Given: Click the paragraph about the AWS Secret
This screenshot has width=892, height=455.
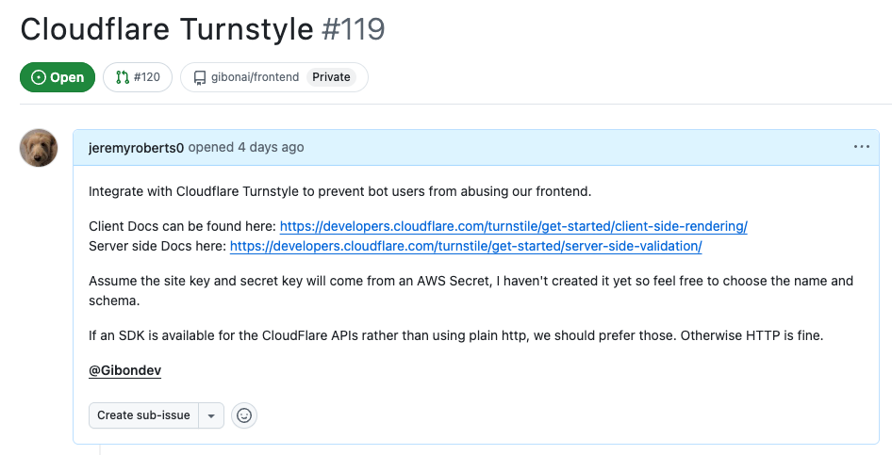Looking at the screenshot, I should [x=471, y=291].
